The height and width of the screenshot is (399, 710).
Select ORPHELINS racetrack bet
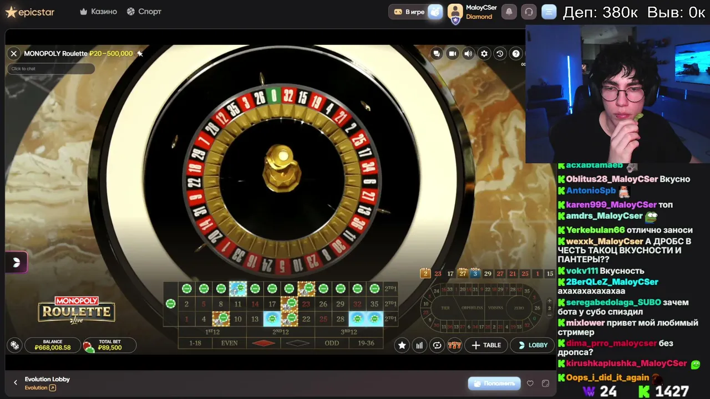pos(472,308)
